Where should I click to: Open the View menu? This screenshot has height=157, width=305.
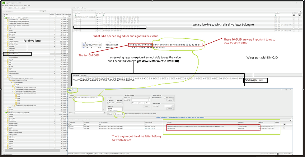(25, 6)
